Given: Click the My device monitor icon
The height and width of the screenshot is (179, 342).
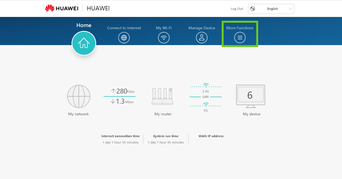Looking at the screenshot, I should [x=250, y=96].
